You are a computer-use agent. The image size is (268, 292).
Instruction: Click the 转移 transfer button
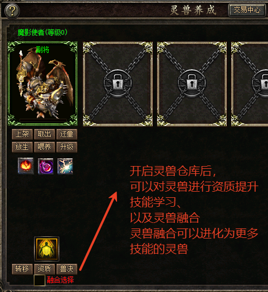pos(22,269)
